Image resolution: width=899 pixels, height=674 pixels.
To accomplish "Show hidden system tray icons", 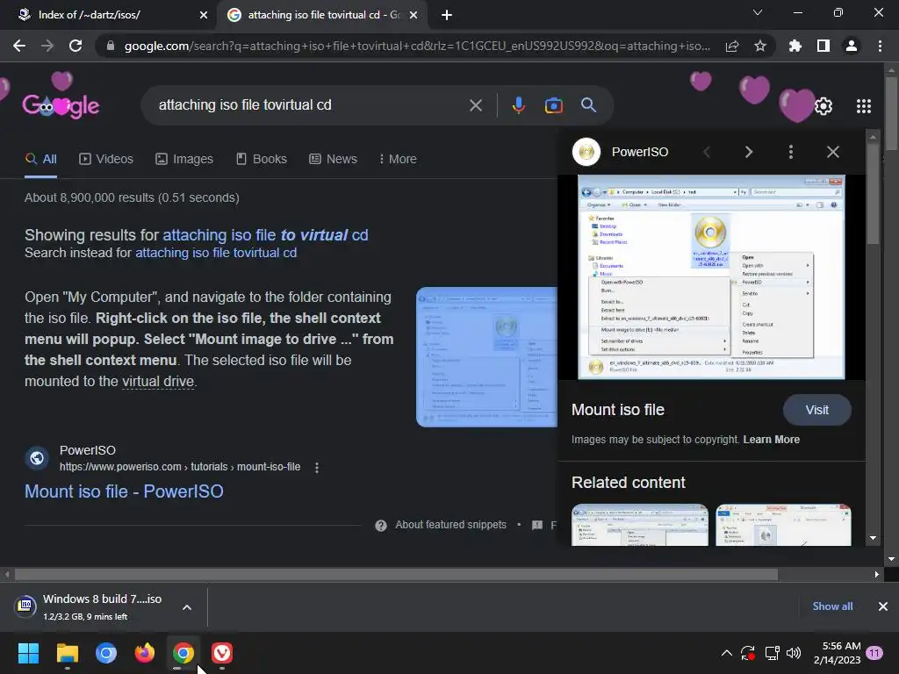I will tap(726, 653).
